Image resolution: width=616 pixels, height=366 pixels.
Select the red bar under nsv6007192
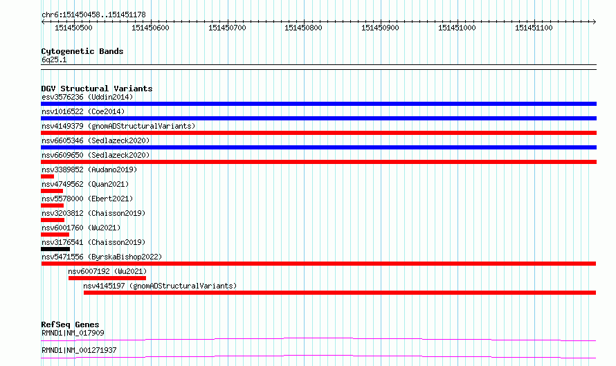[x=107, y=278]
